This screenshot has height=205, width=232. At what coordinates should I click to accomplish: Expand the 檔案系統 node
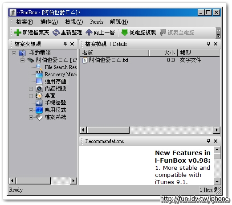point(31,117)
